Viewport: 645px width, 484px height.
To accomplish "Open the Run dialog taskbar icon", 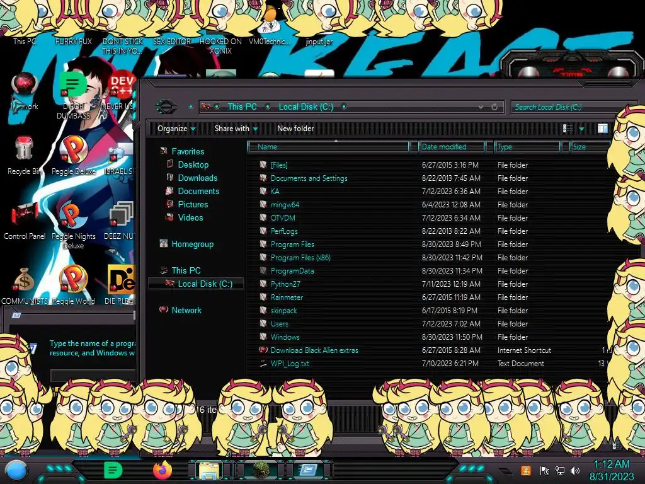I will [x=308, y=470].
